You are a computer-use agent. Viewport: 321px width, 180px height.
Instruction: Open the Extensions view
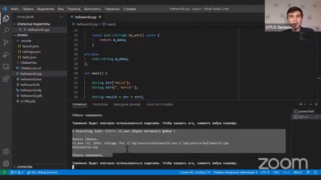(6, 78)
